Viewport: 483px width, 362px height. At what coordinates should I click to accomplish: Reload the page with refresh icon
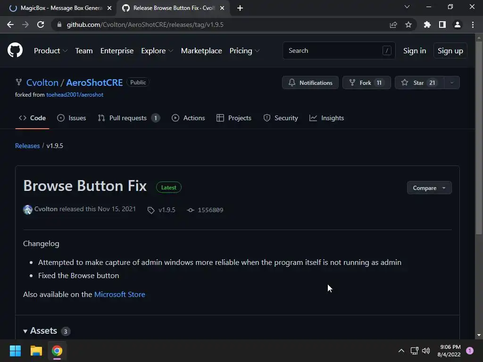41,25
